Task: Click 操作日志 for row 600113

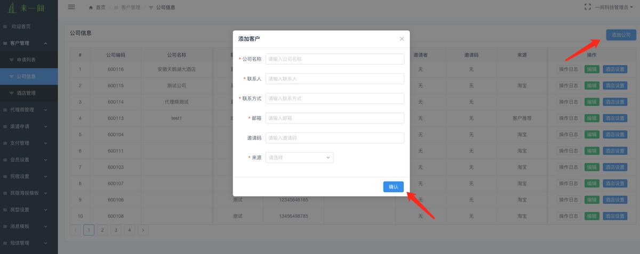Action: pyautogui.click(x=568, y=118)
